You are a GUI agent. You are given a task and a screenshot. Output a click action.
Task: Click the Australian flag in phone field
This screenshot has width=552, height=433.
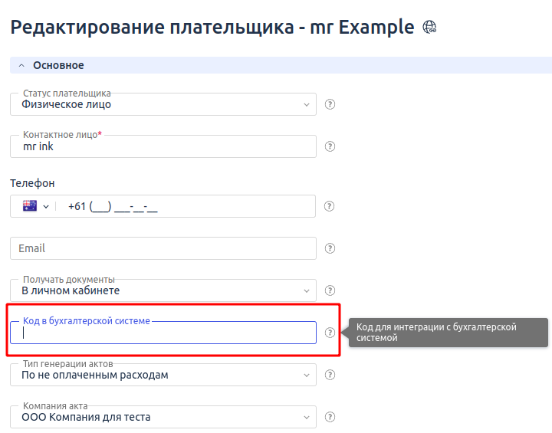30,206
